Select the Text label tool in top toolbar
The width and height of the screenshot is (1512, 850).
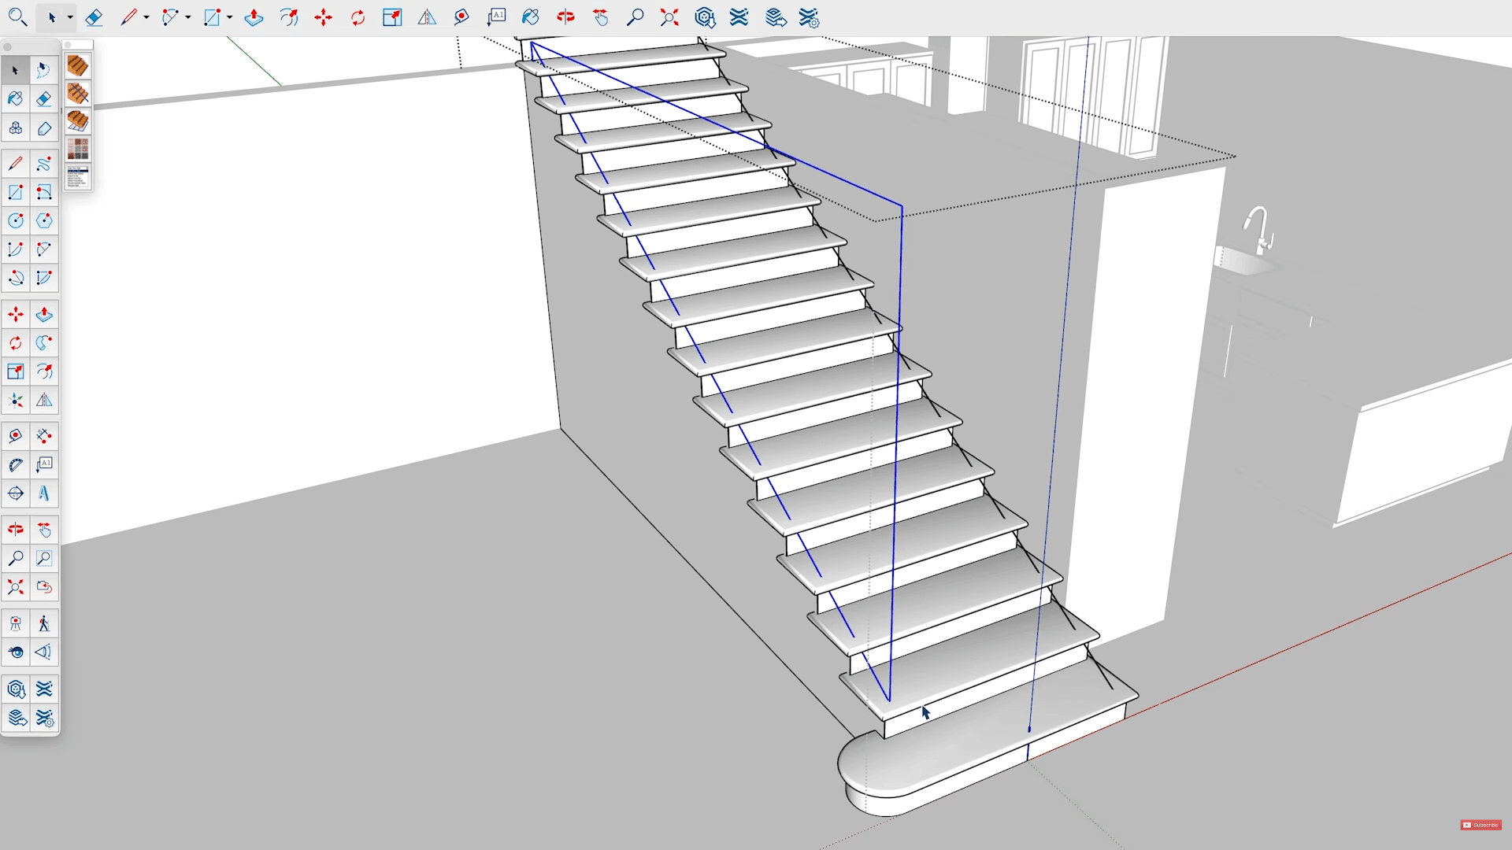tap(496, 17)
